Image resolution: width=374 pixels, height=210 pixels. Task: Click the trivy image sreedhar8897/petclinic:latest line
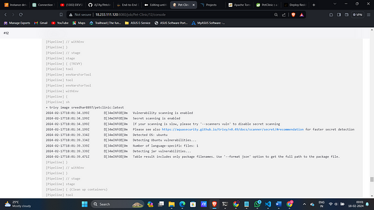(84, 108)
